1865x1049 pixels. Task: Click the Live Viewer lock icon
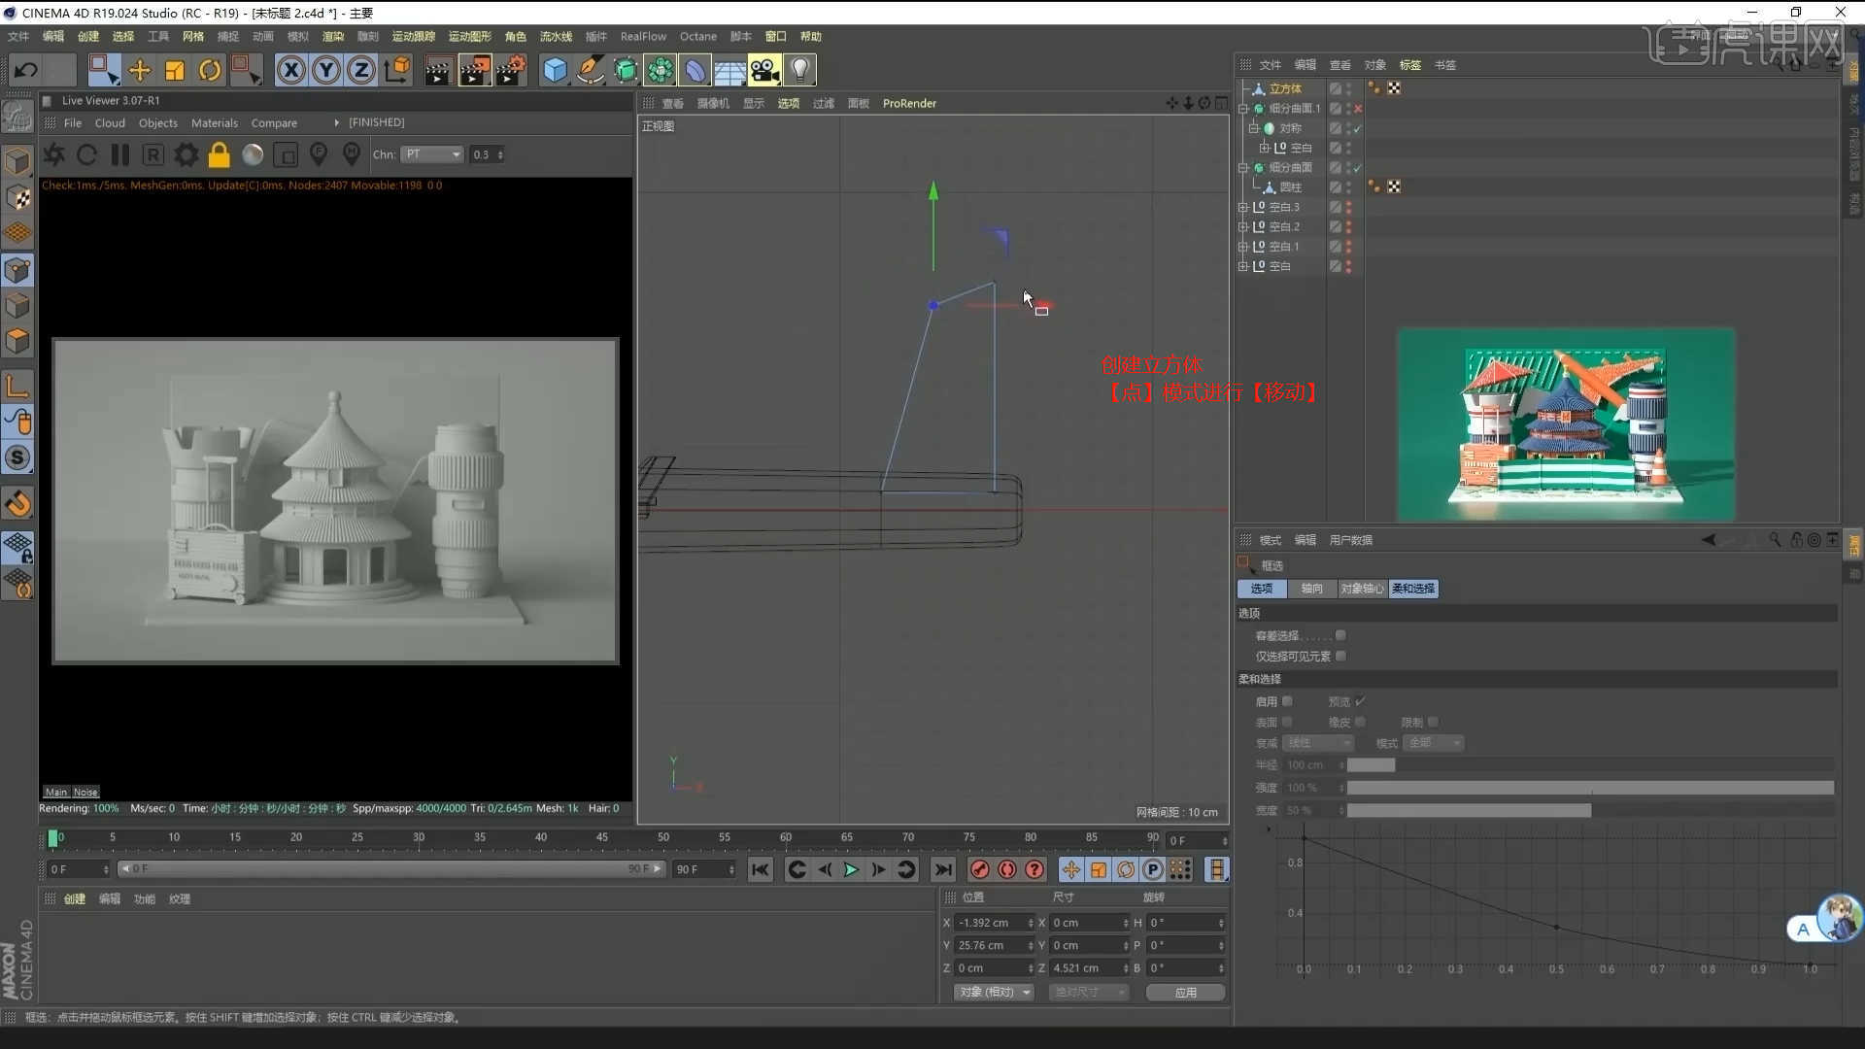[x=219, y=154]
